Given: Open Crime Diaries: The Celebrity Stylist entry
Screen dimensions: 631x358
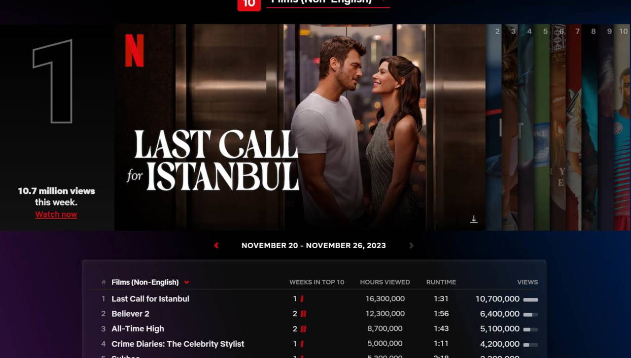Looking at the screenshot, I should [177, 344].
